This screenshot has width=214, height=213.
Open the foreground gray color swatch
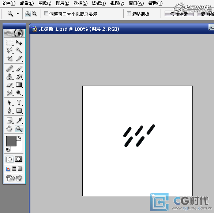click(x=11, y=141)
